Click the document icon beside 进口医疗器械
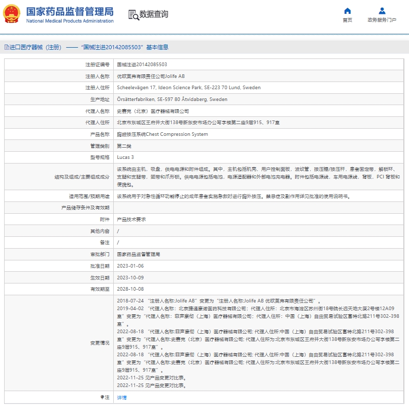The height and width of the screenshot is (406, 409). 7,47
